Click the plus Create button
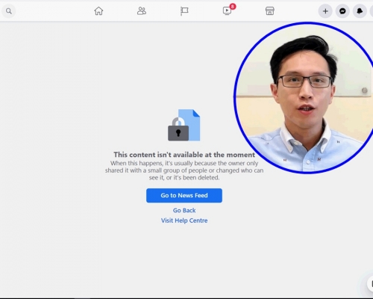 (x=325, y=11)
